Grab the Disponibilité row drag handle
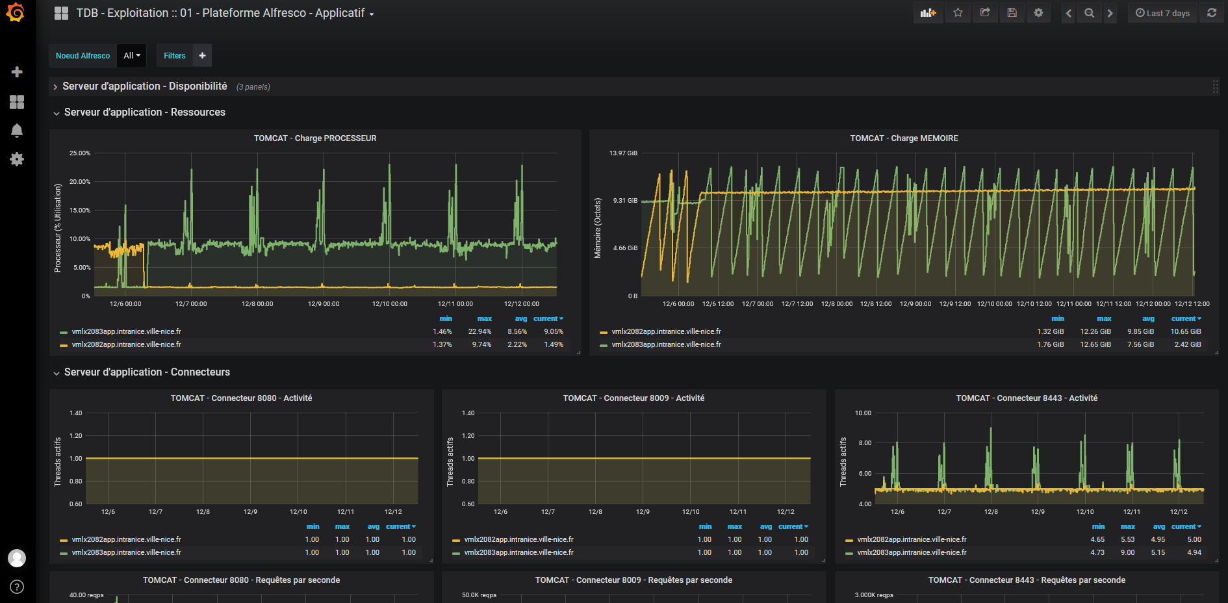 coord(1215,86)
